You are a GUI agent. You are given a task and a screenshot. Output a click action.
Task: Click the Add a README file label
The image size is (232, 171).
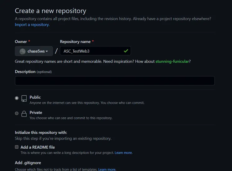click(38, 147)
